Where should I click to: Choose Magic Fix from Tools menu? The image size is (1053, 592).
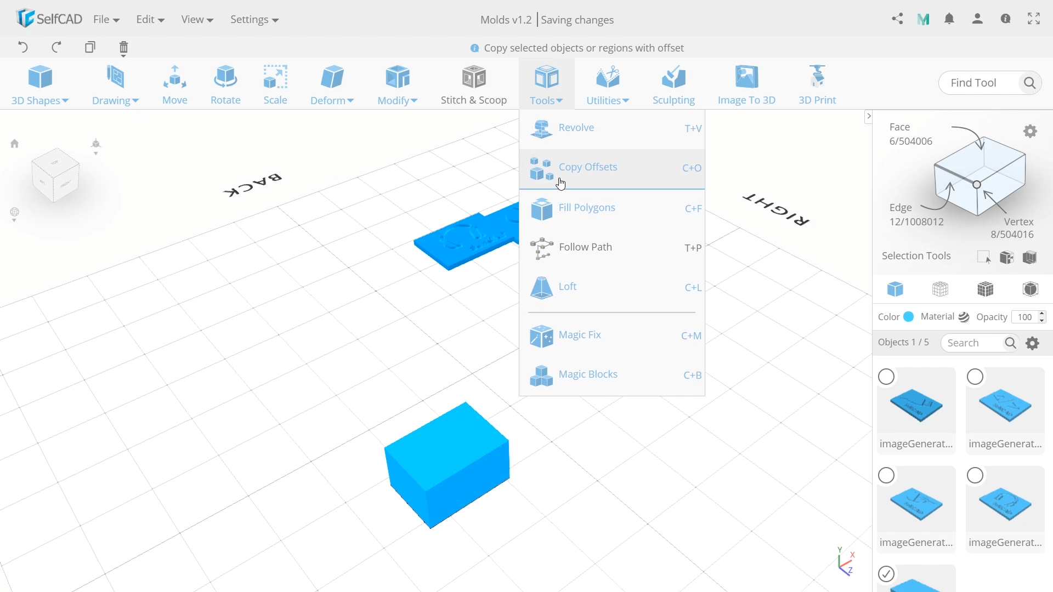pos(612,335)
